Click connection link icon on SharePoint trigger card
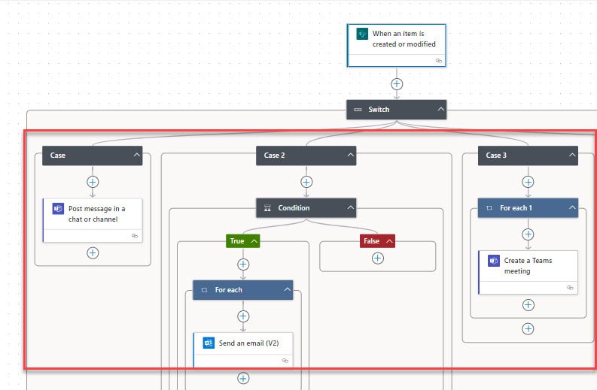 pyautogui.click(x=439, y=61)
